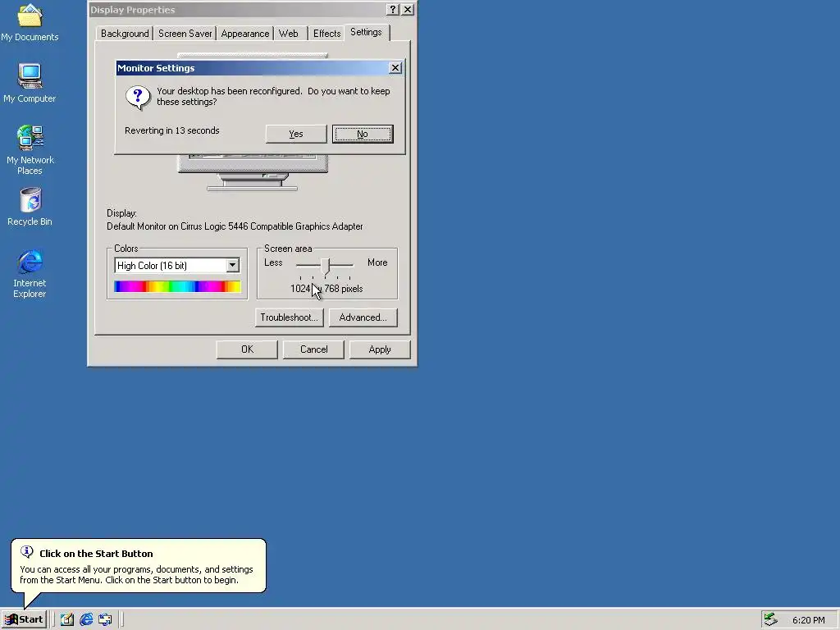Open My Documents desktop icon
This screenshot has width=840, height=630.
tap(30, 22)
